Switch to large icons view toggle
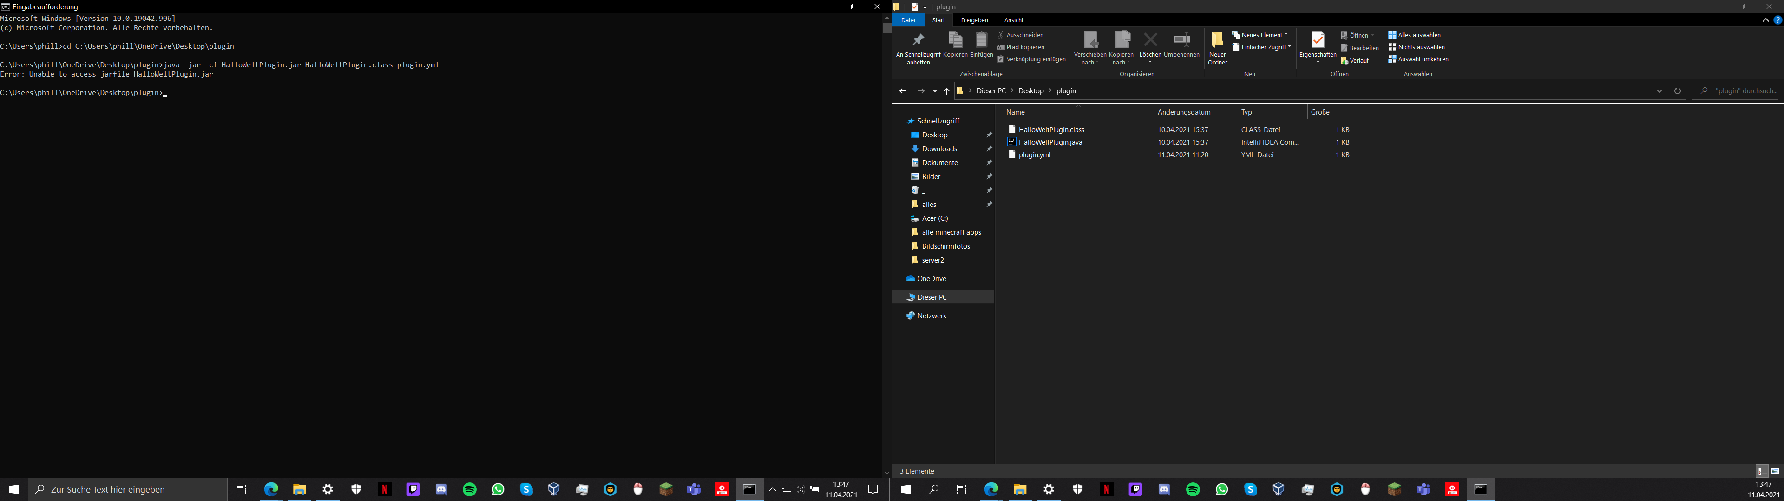The height and width of the screenshot is (501, 1784). (1774, 471)
